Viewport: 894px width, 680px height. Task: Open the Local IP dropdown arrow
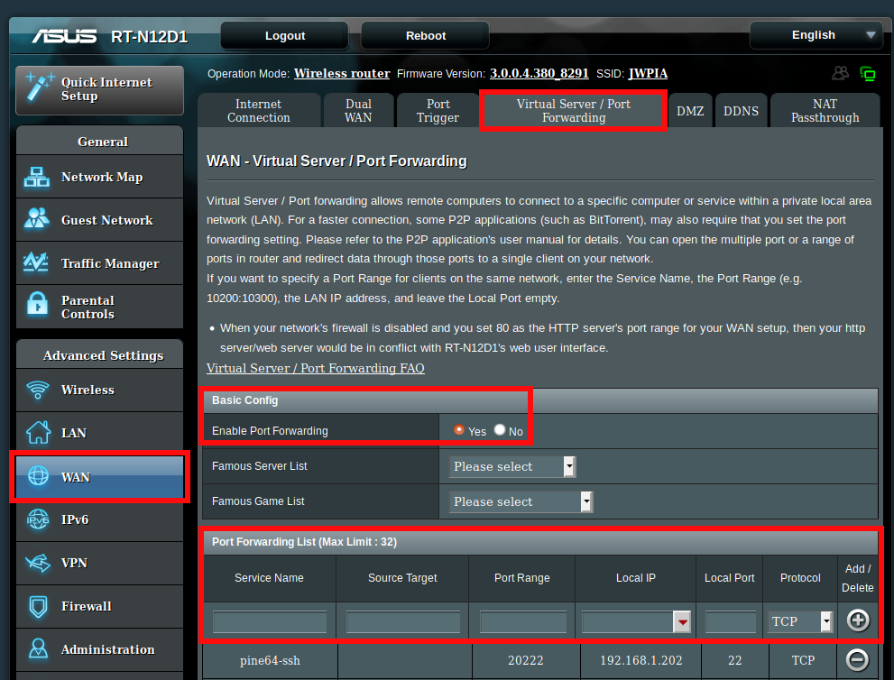[x=682, y=621]
